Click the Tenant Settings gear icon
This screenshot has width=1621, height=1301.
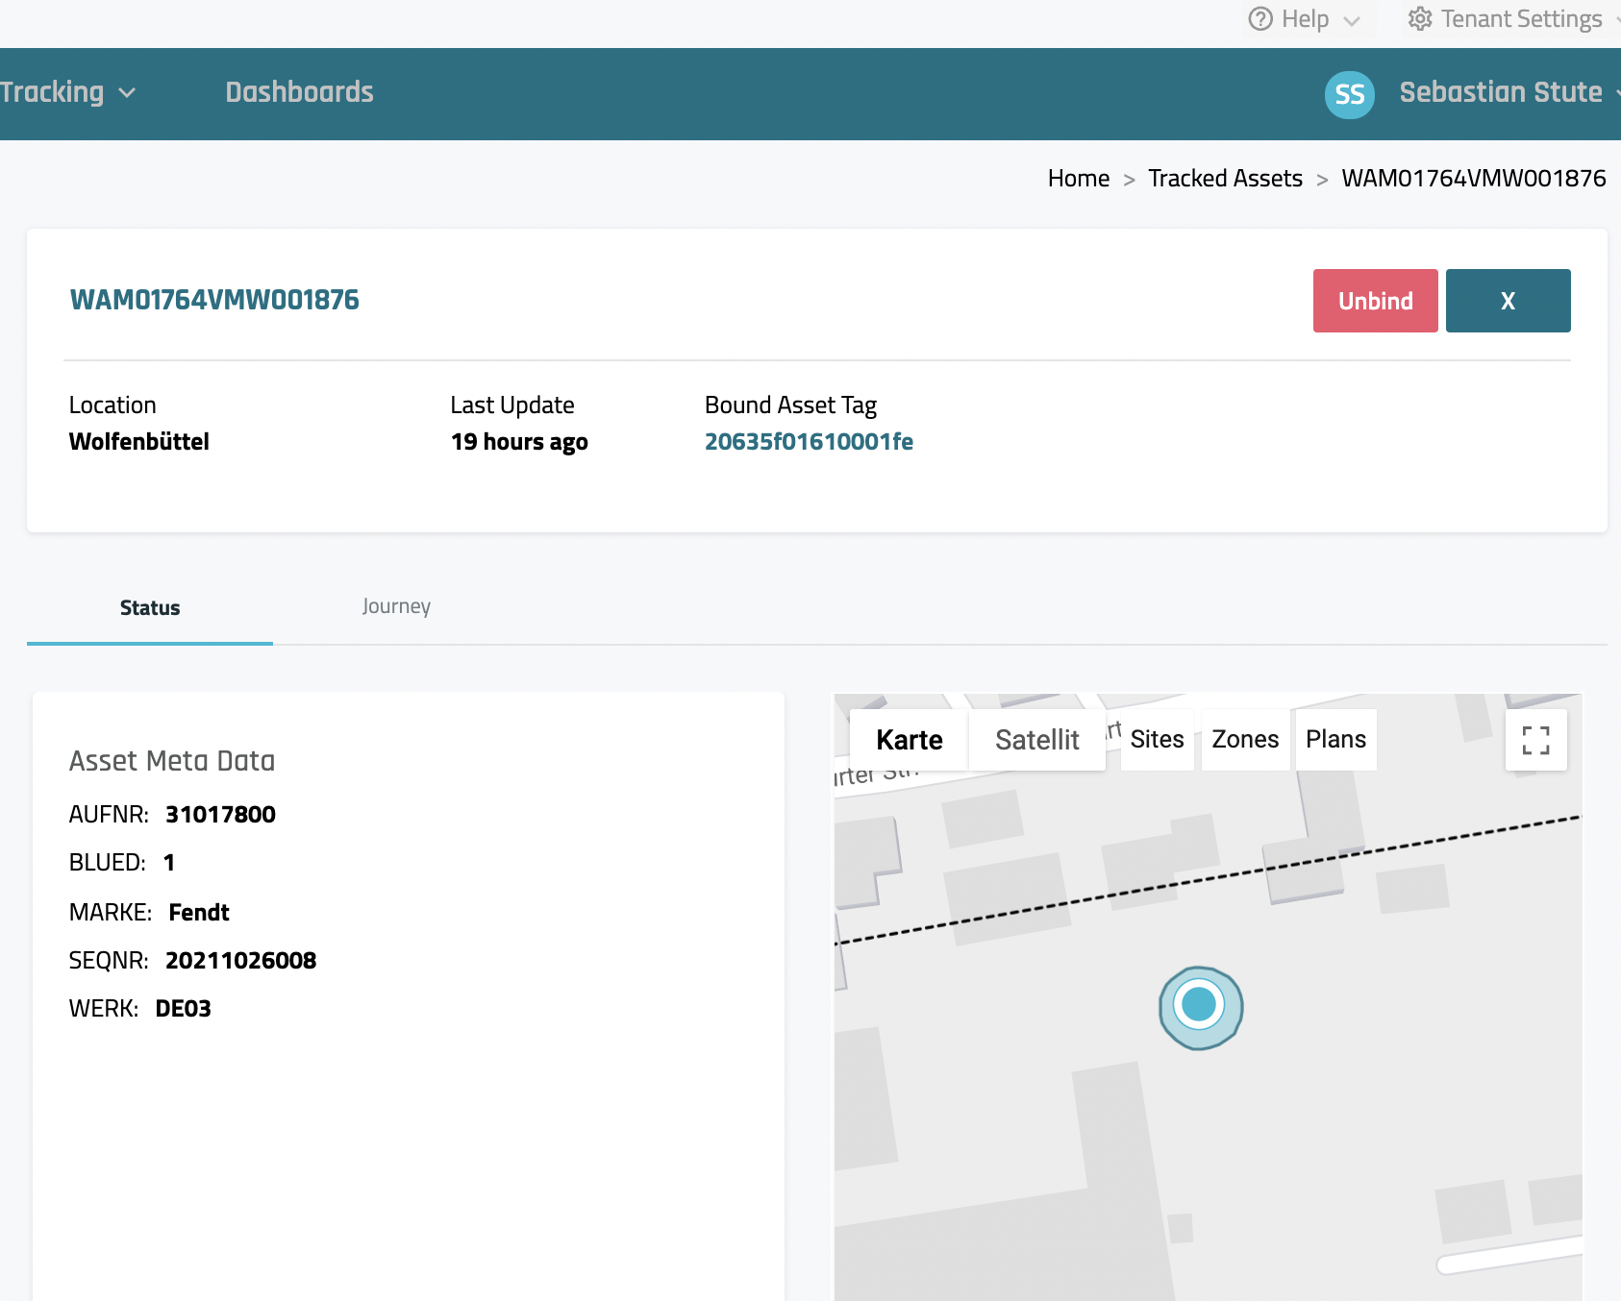[x=1419, y=19]
